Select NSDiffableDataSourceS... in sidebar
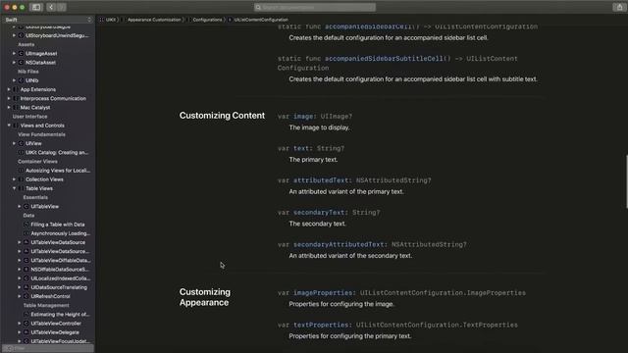Viewport: 628px width, 353px height. point(61,270)
